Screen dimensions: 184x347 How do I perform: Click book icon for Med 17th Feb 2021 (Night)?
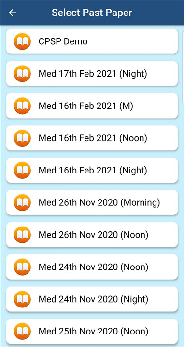click(22, 73)
